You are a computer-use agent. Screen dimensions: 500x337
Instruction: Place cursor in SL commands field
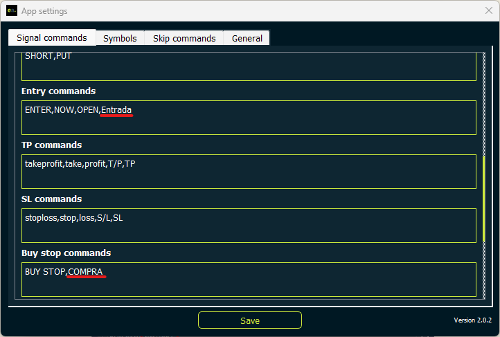(x=249, y=226)
